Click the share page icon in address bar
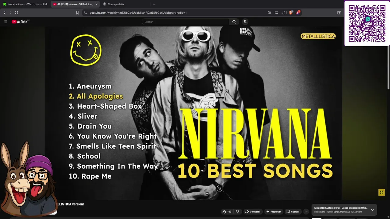The width and height of the screenshot is (390, 219). tap(283, 13)
